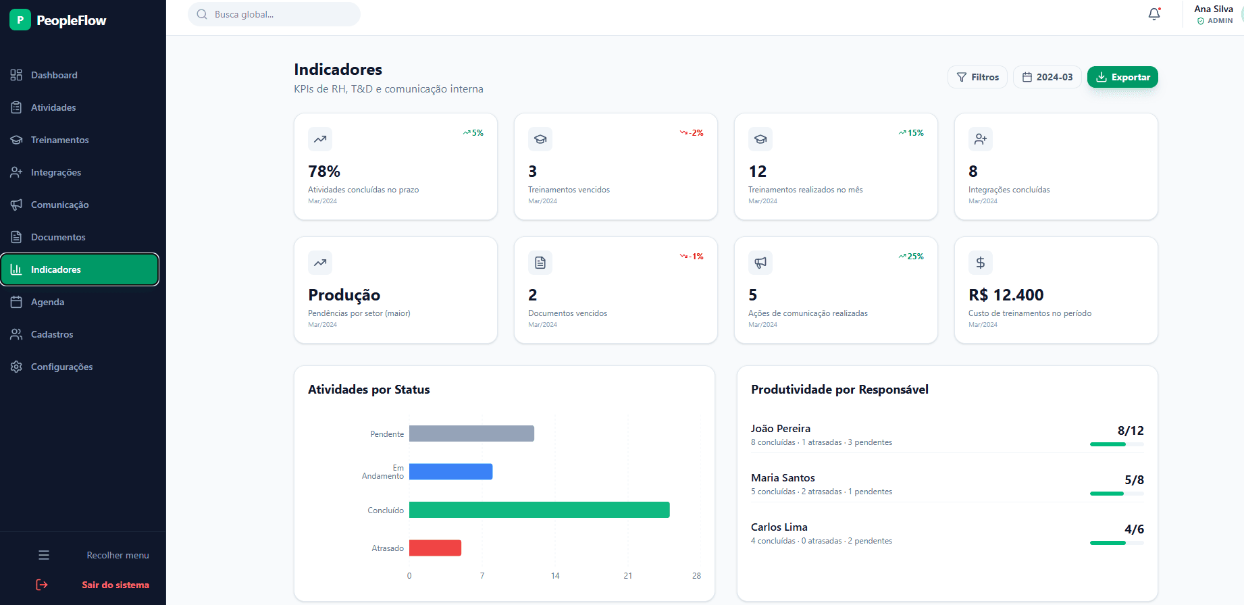Image resolution: width=1244 pixels, height=605 pixels.
Task: Open notifications bell icon
Action: click(1155, 14)
